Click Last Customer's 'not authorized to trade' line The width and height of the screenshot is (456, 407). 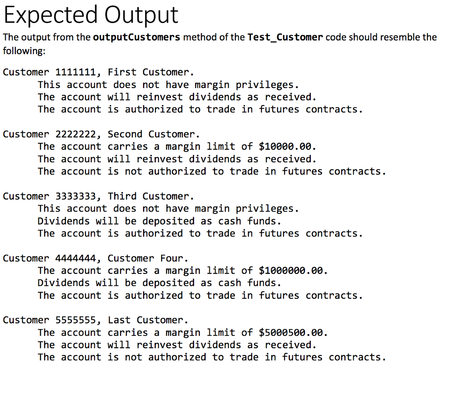(x=212, y=357)
